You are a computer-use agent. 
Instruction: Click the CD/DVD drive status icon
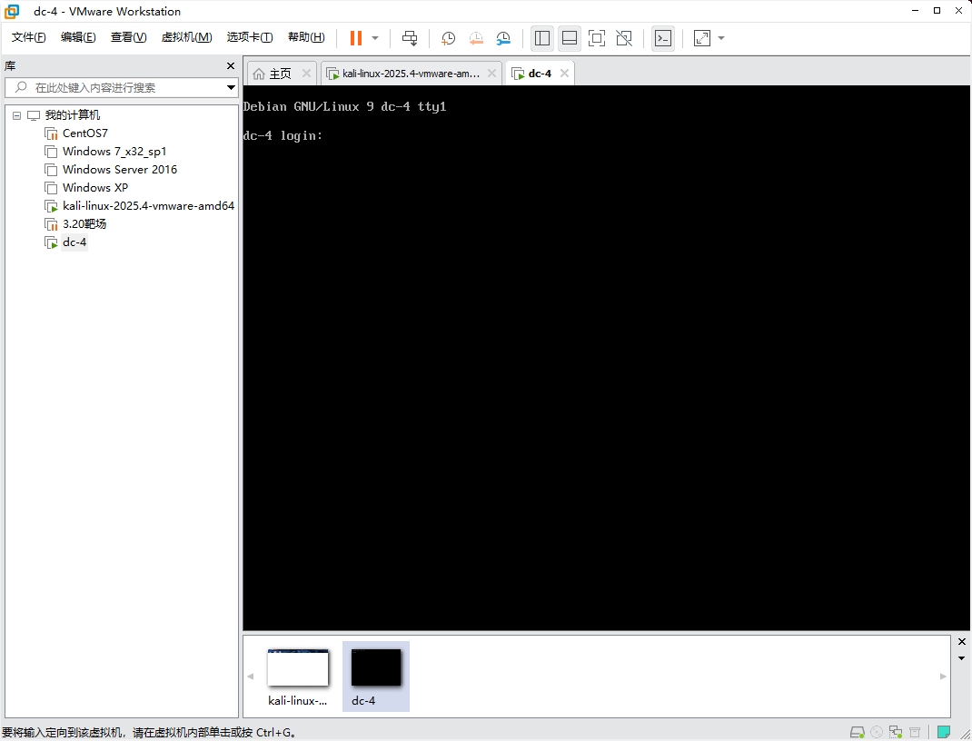click(x=877, y=732)
